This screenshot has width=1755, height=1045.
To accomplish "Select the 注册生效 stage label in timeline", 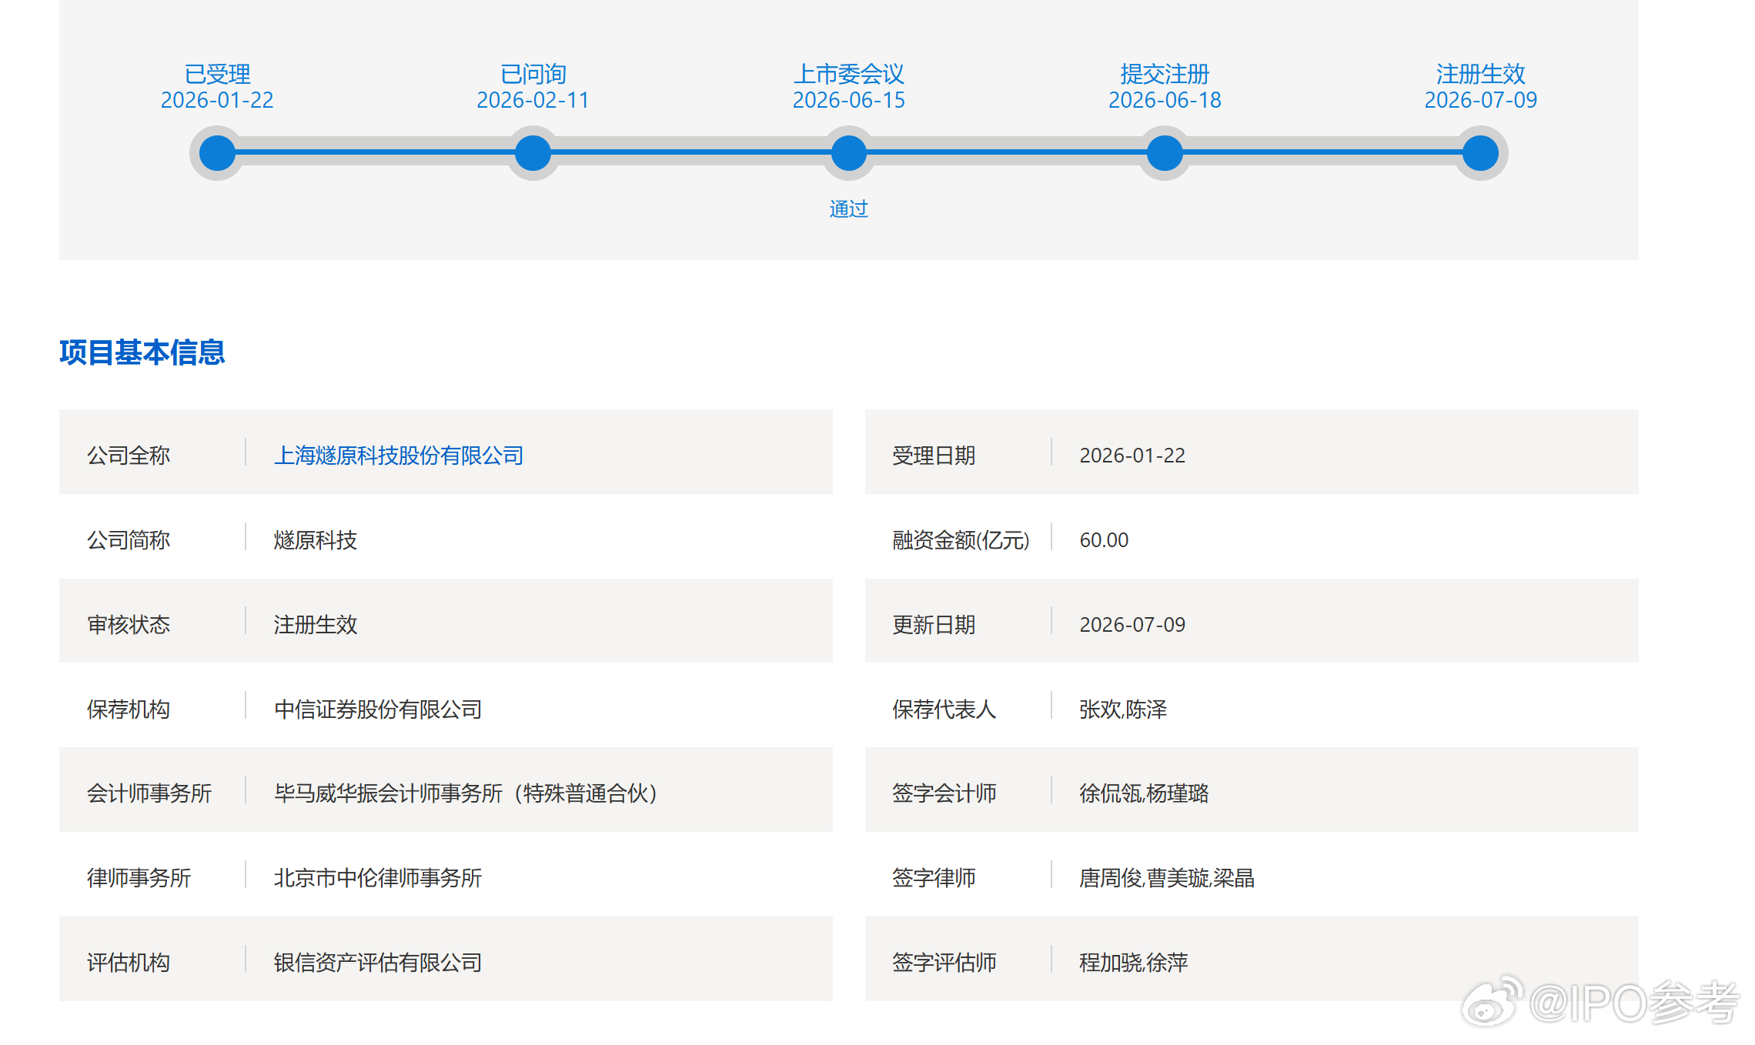I will coord(1480,74).
